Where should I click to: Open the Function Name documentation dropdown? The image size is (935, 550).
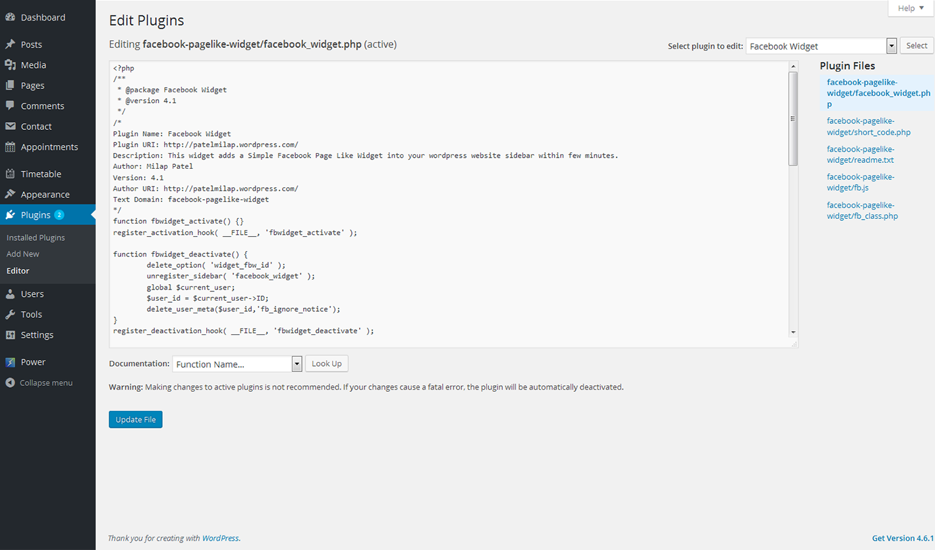point(237,364)
